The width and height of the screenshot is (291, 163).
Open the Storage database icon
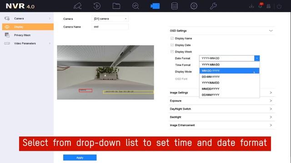(175, 6)
